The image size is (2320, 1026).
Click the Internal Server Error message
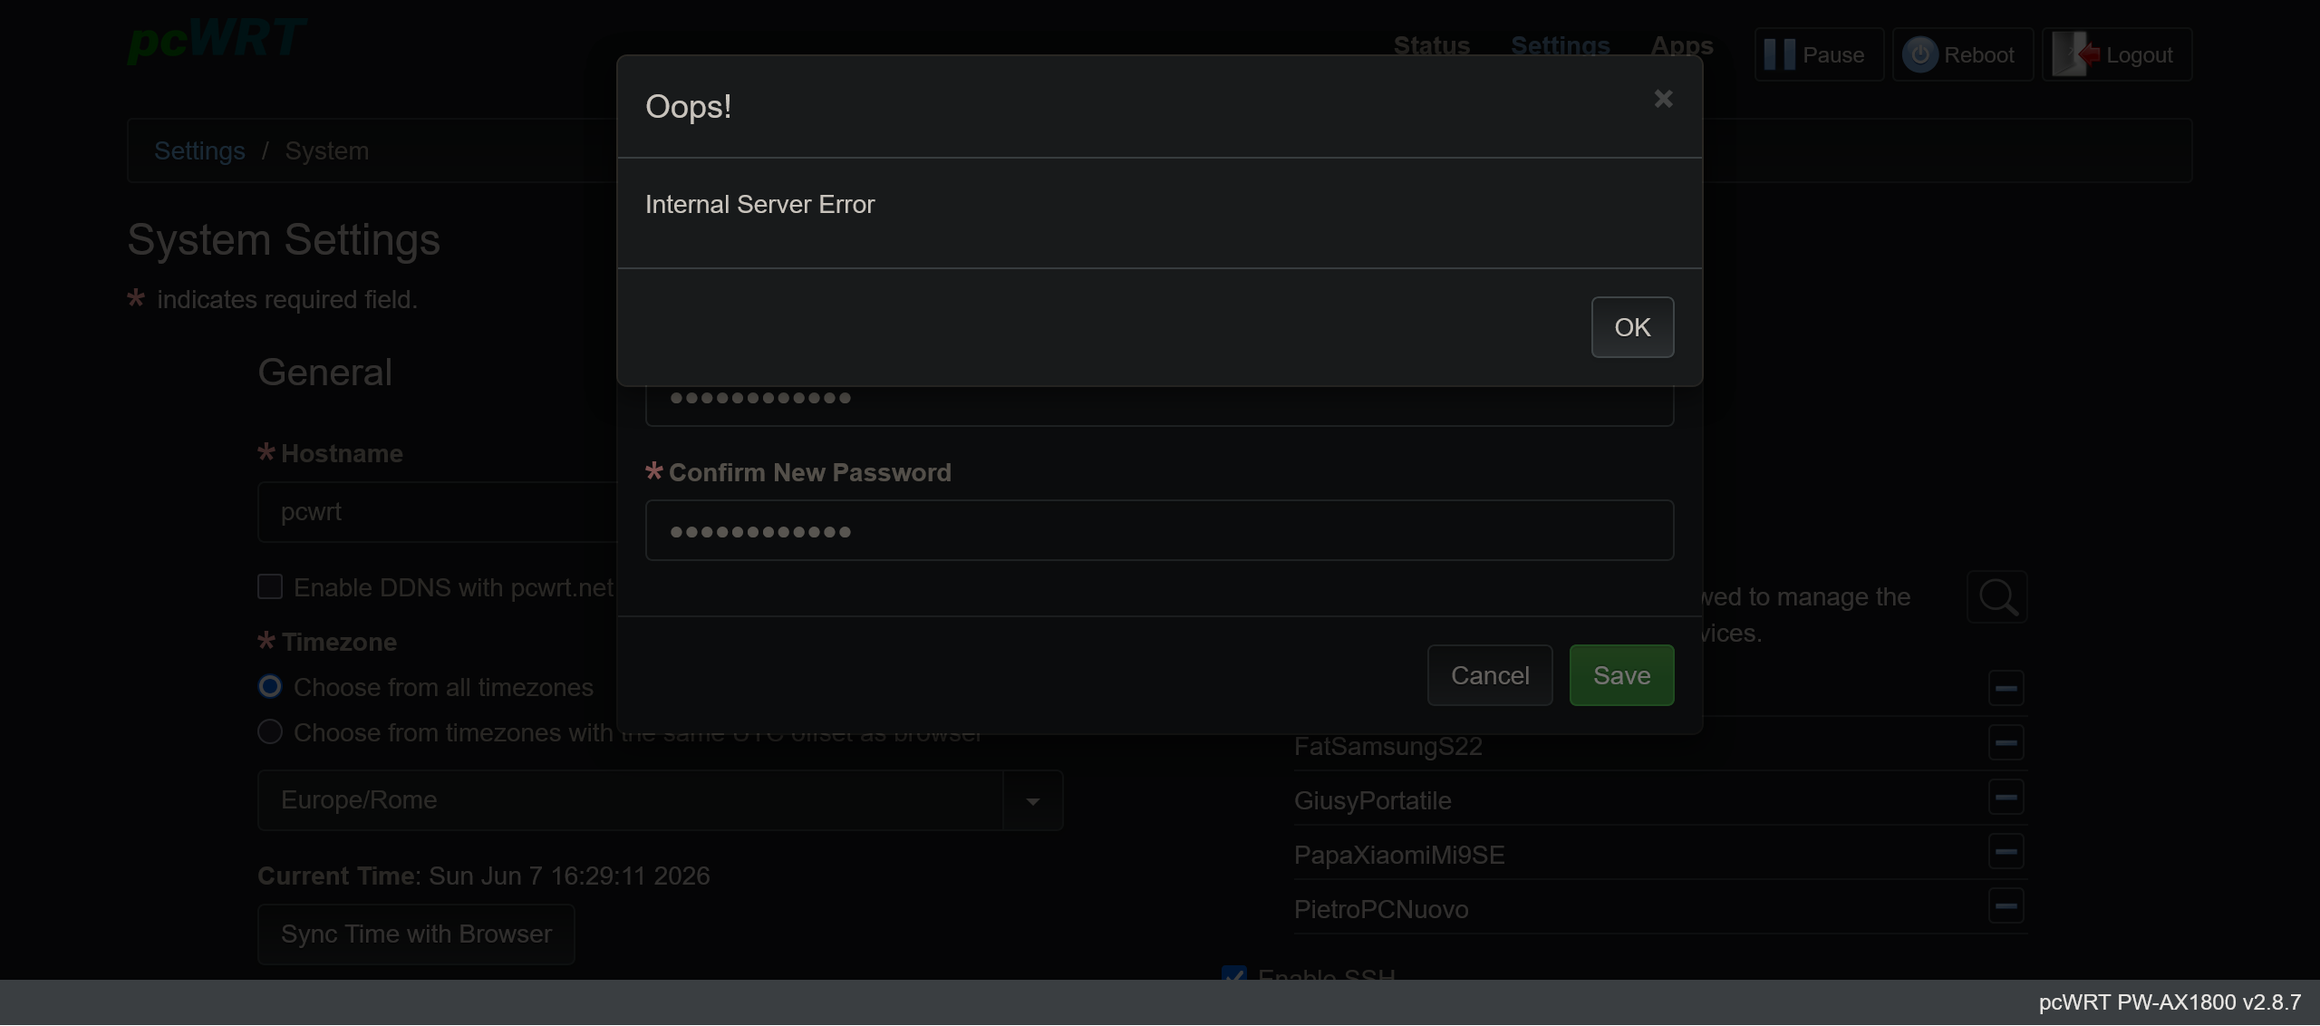click(759, 205)
